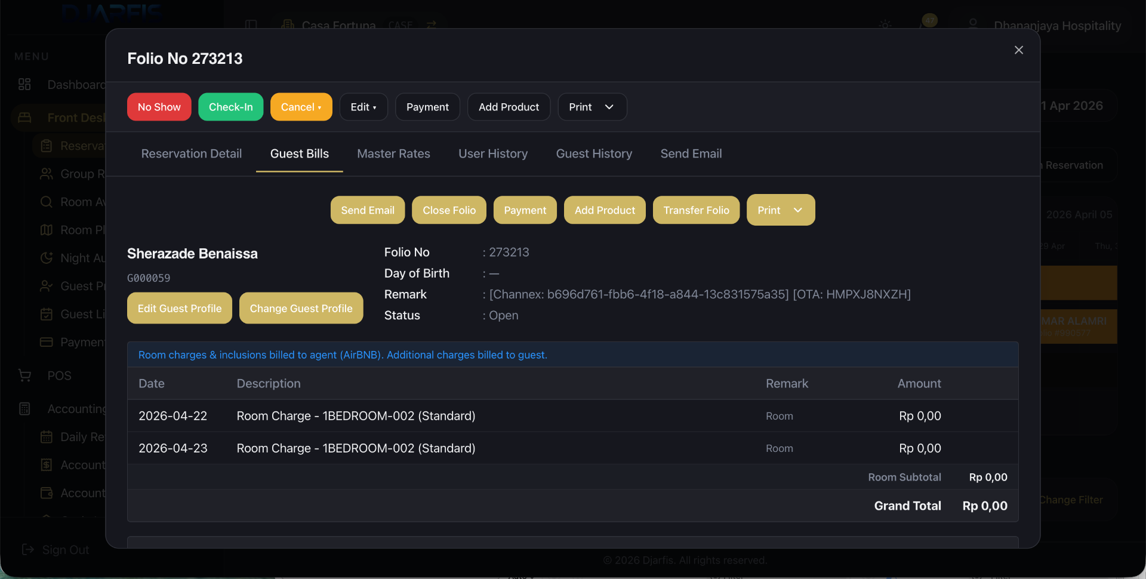Select the POS shopping cart icon
The height and width of the screenshot is (579, 1146).
(24, 375)
